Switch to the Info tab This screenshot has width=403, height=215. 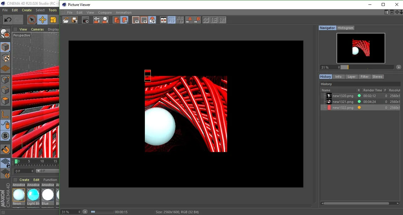[338, 76]
